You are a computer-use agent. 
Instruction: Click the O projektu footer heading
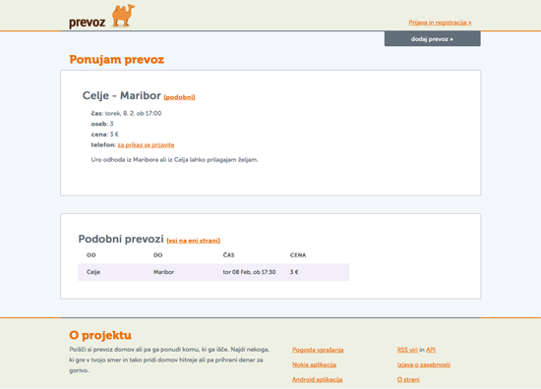(x=100, y=335)
